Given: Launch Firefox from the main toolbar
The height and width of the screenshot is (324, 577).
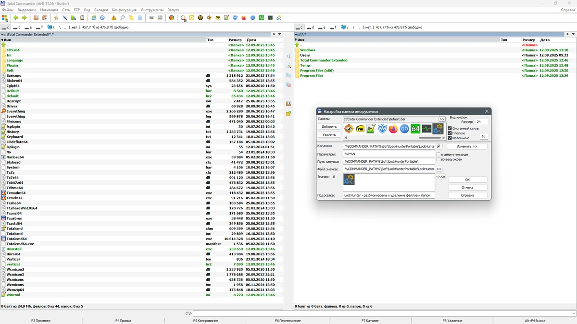Looking at the screenshot, I should (244, 18).
